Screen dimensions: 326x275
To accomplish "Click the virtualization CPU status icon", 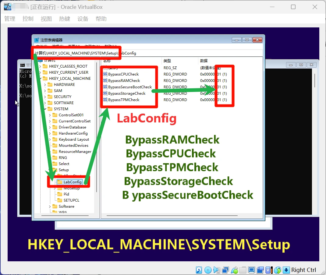I will 269,270.
